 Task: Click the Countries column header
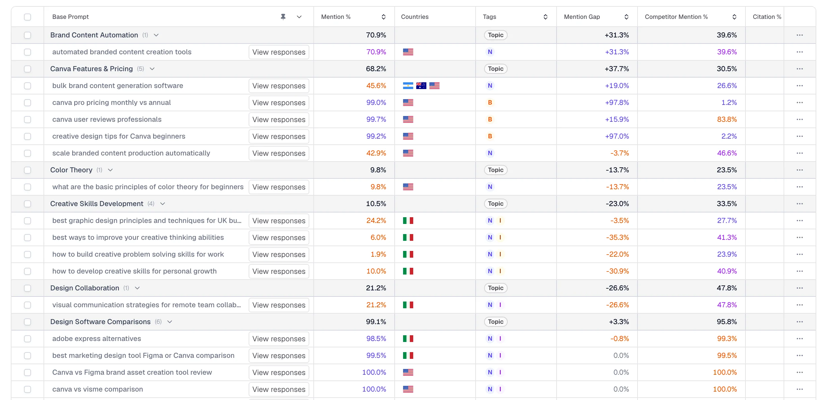pyautogui.click(x=415, y=17)
